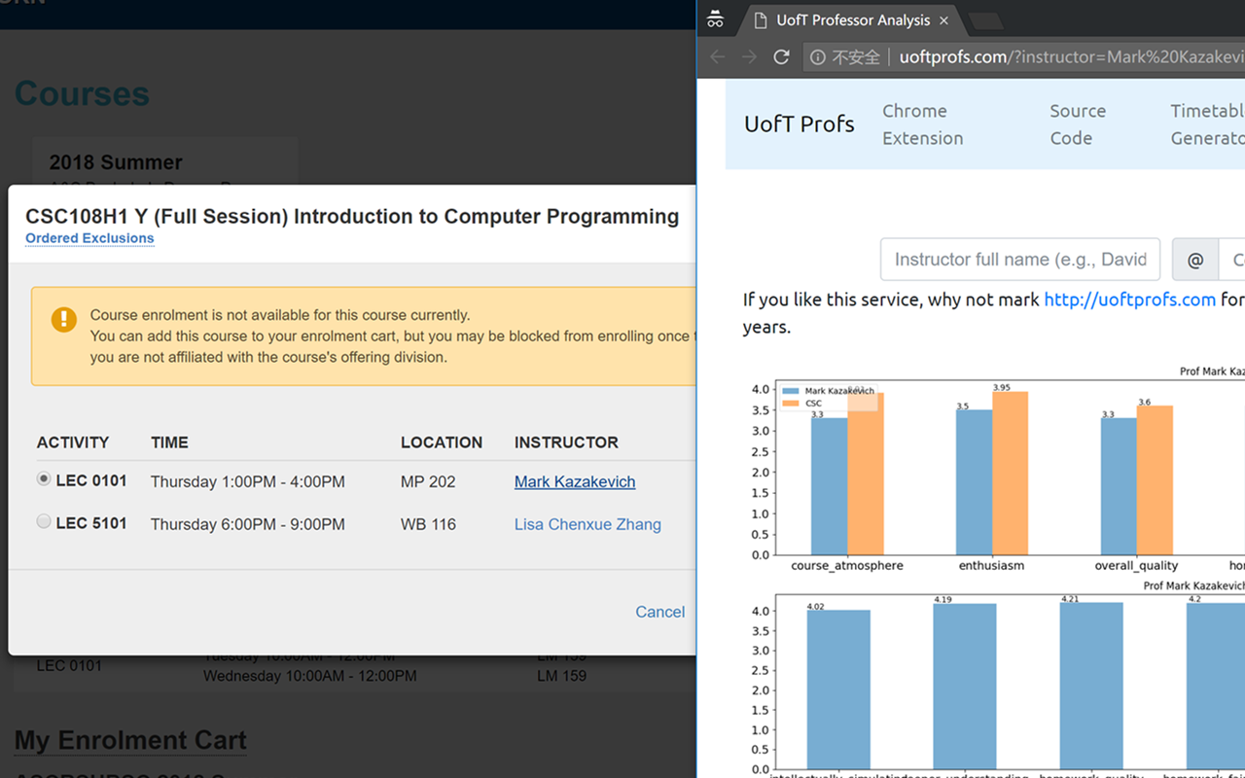Click Mark Kazakevich blue legend swatch

click(792, 391)
